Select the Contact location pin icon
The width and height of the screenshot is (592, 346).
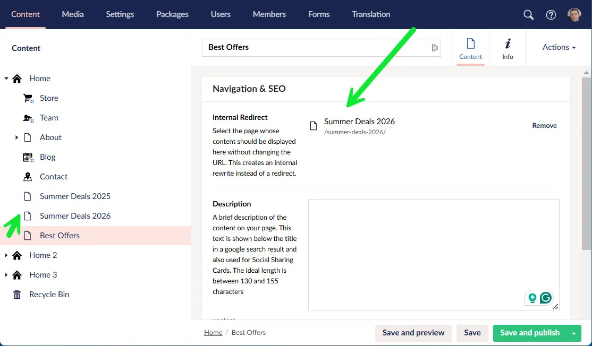point(28,176)
